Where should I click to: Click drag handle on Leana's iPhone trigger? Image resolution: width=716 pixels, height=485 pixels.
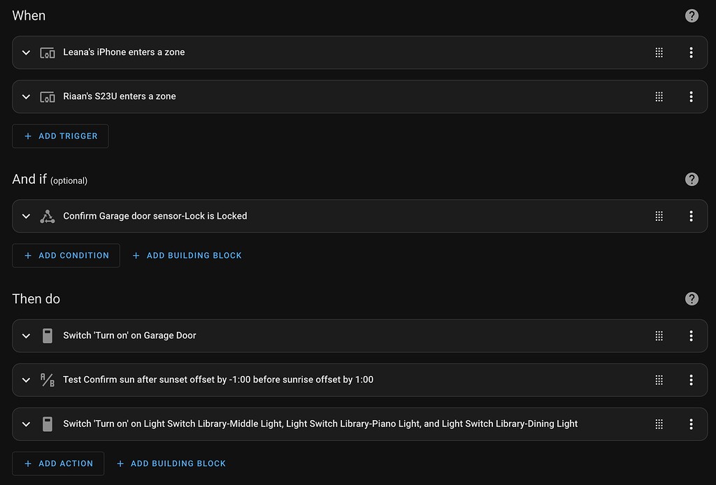click(659, 52)
